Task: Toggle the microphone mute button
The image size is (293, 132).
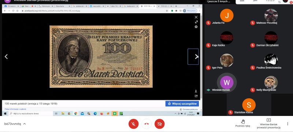Action: 133,124
